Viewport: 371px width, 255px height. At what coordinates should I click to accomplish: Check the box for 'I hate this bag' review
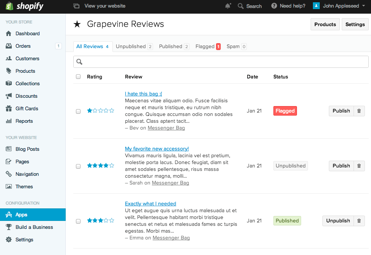(78, 111)
